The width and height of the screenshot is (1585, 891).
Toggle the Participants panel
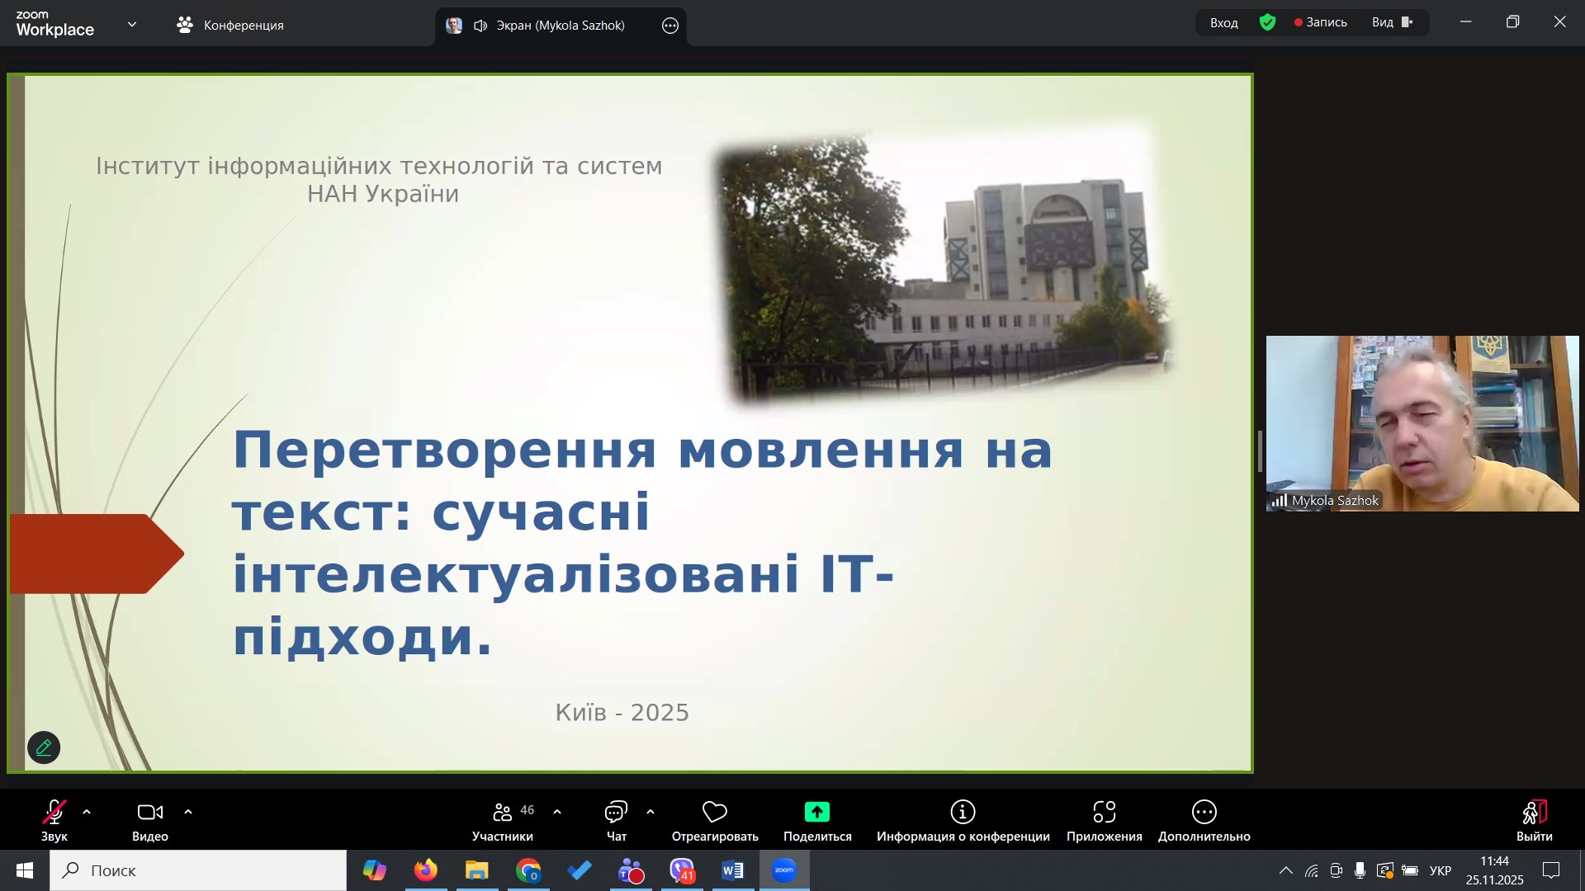click(x=503, y=813)
